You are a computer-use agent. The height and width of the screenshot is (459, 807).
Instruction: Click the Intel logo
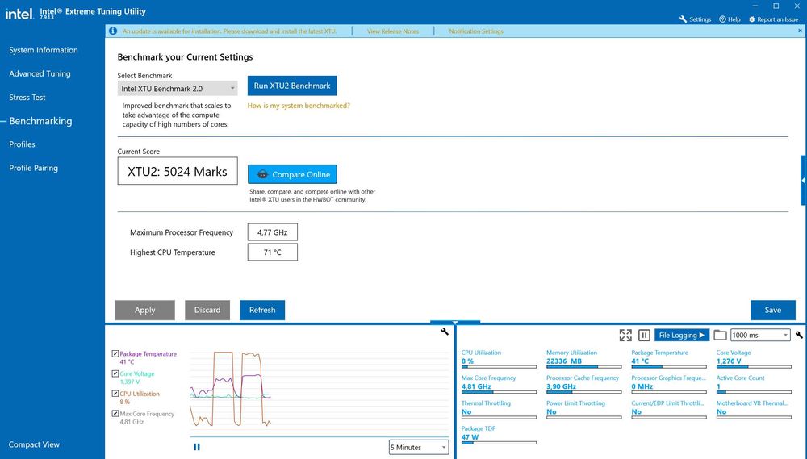[19, 14]
